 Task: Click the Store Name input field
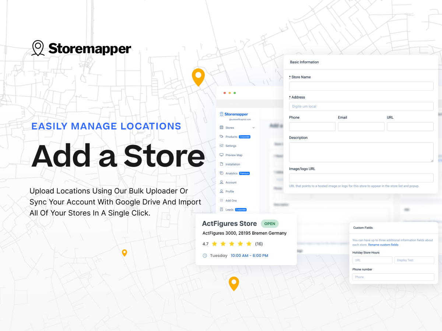pos(361,86)
